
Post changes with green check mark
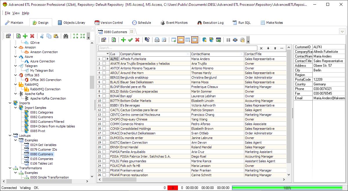[x=130, y=40]
